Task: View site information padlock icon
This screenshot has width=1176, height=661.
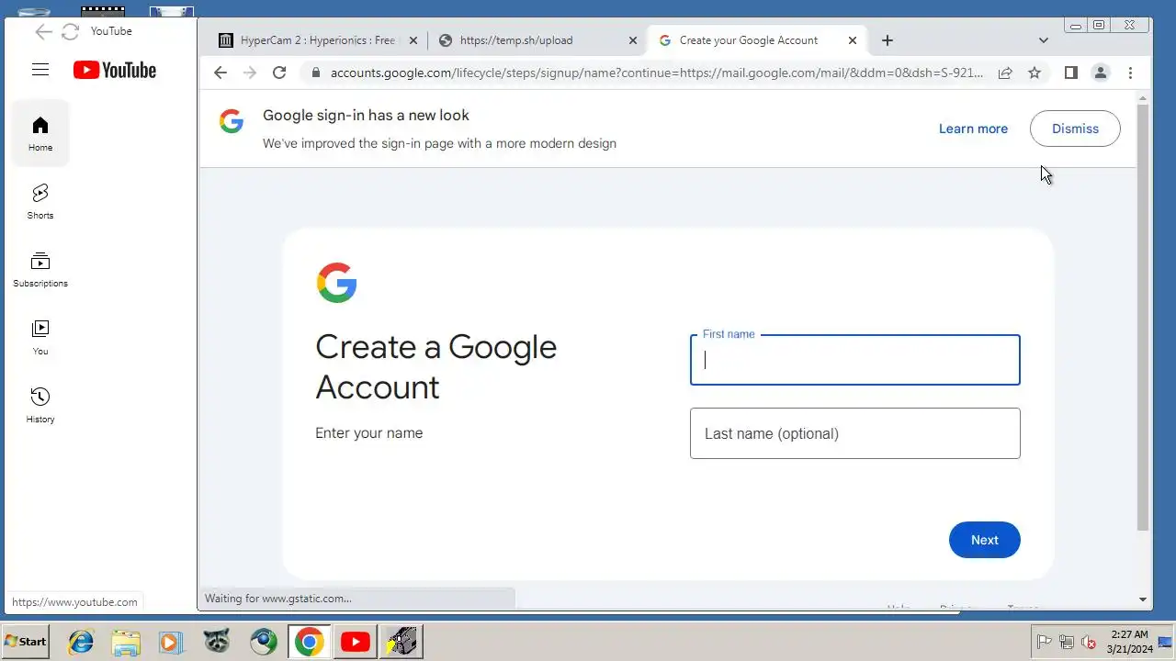Action: [x=315, y=73]
